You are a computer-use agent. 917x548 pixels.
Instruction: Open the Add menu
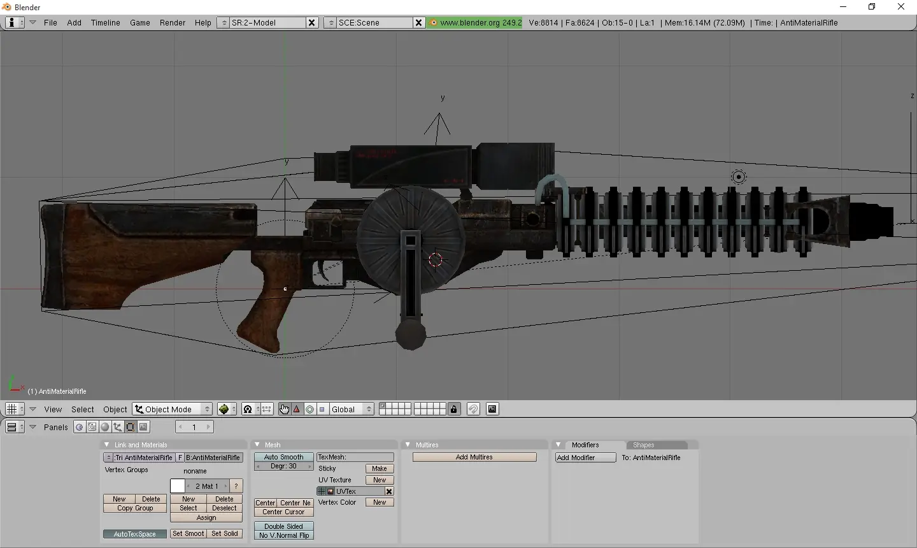pyautogui.click(x=75, y=22)
